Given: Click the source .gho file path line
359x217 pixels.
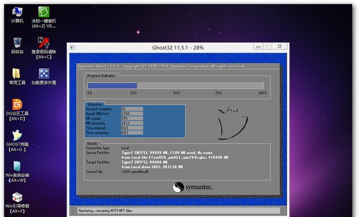Looking at the screenshot, I should (x=175, y=157).
